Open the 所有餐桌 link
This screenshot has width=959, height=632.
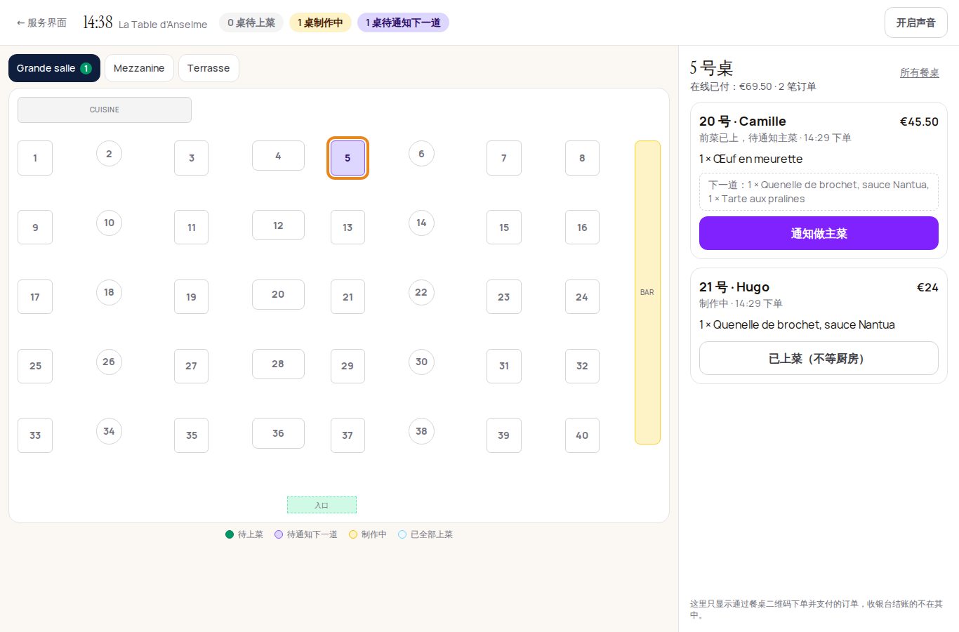919,73
